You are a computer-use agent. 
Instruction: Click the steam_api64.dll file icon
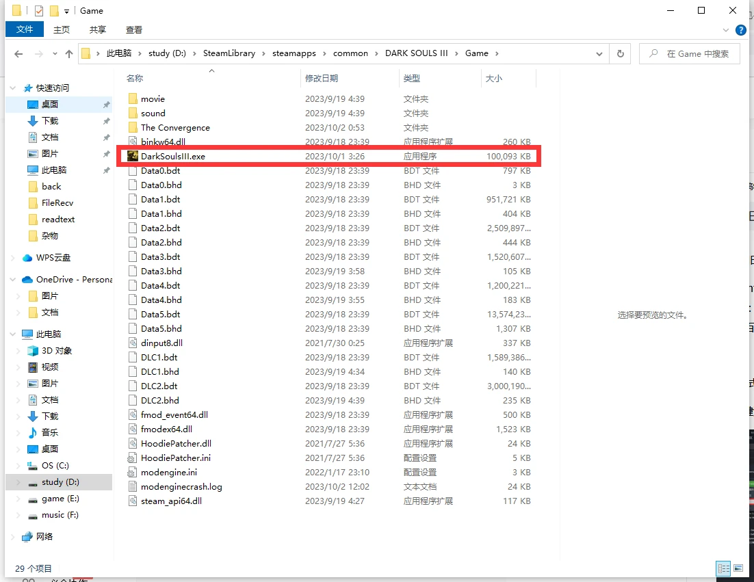pyautogui.click(x=133, y=501)
